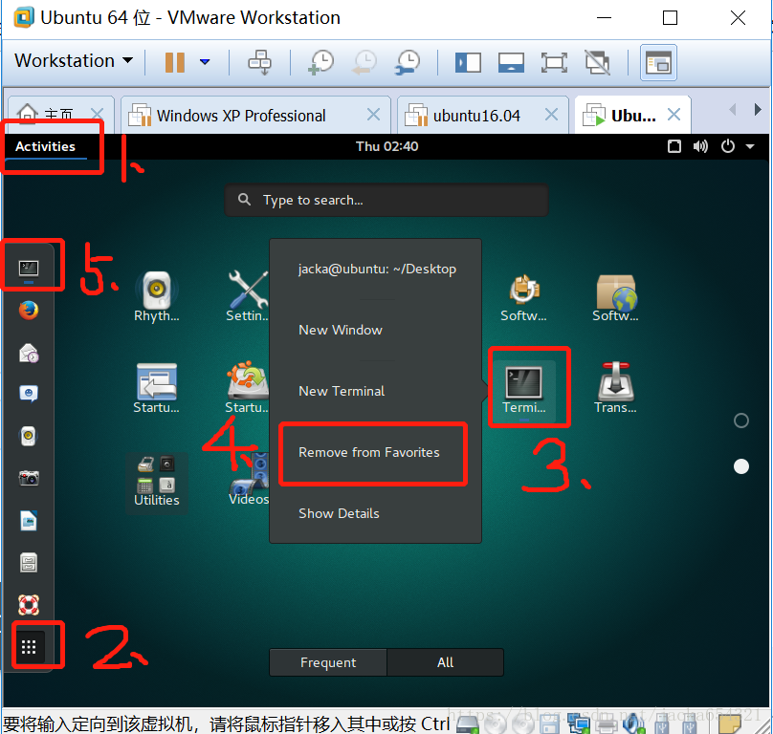Choose New Window from the context menu
773x734 pixels.
341,330
